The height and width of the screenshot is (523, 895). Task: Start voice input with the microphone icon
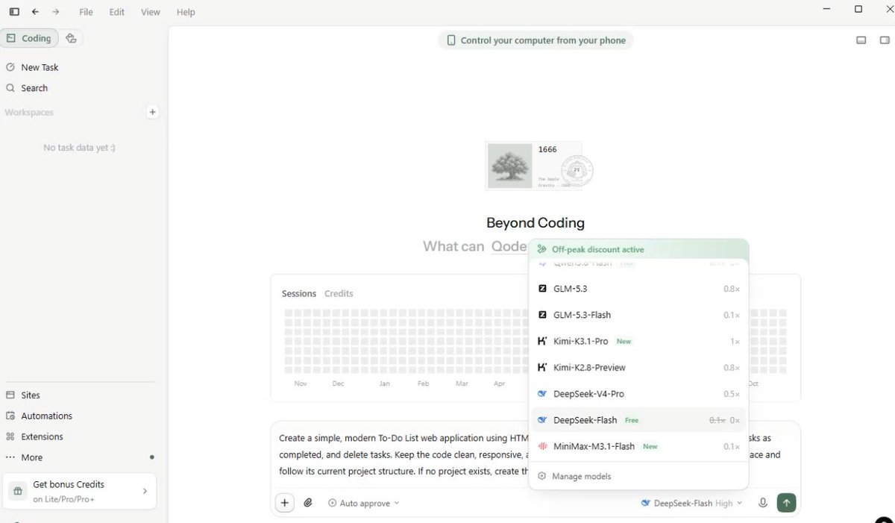(x=763, y=503)
